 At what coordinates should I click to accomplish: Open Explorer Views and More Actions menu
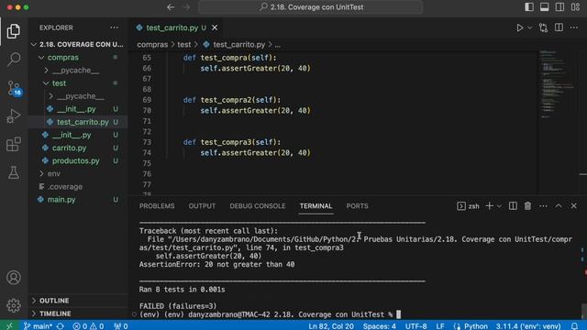coord(114,27)
